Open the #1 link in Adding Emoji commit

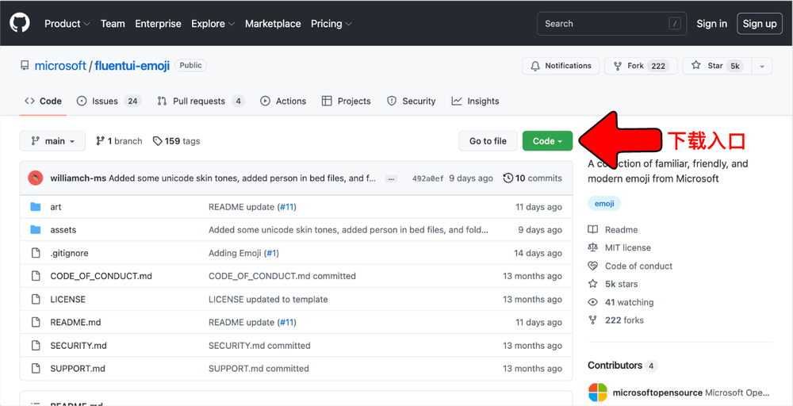271,253
